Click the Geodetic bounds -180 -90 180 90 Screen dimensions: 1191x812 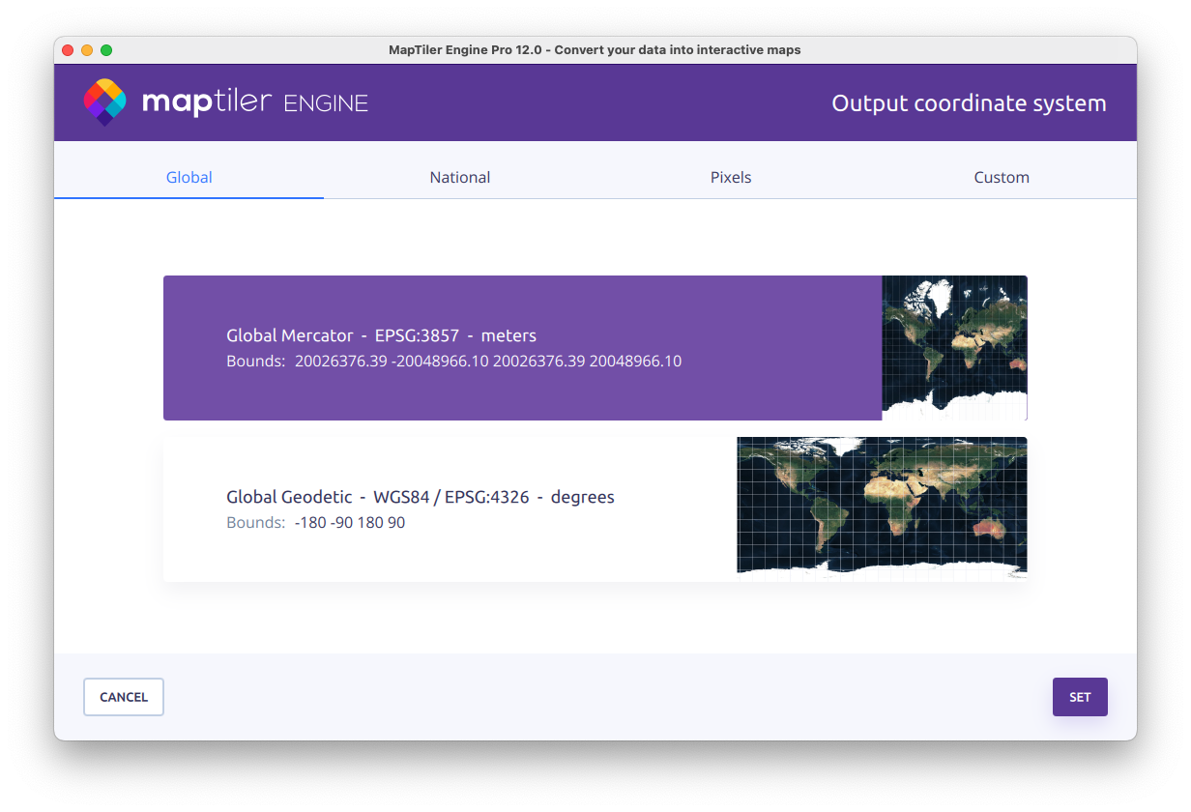pyautogui.click(x=350, y=523)
